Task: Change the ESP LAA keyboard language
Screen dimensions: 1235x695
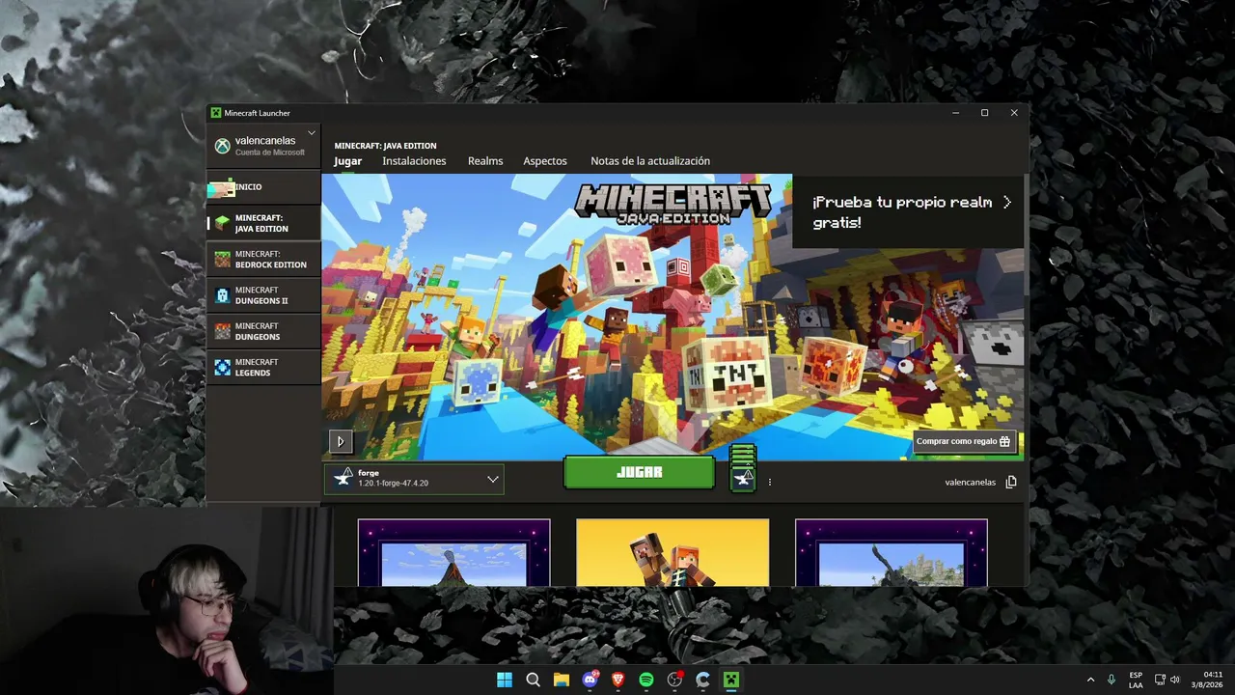Action: pyautogui.click(x=1136, y=680)
